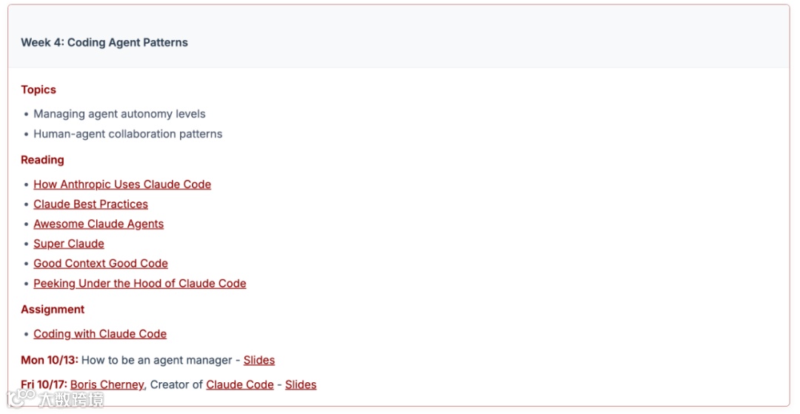Select the Managing agent autonomy levels bullet
The width and height of the screenshot is (800, 414).
point(119,114)
